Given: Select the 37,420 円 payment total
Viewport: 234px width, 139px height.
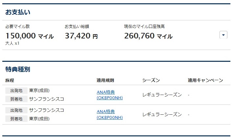Looking at the screenshot, I should tap(81, 36).
